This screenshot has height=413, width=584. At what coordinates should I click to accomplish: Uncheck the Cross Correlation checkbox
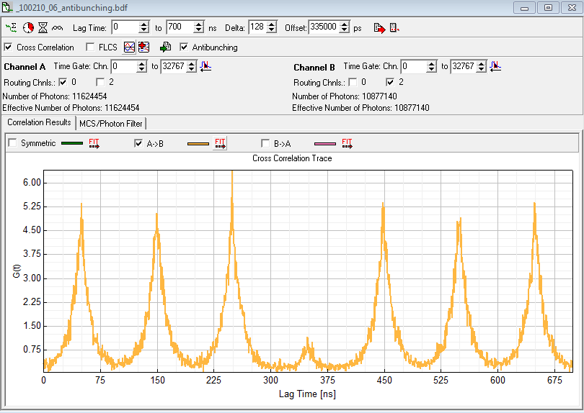pyautogui.click(x=8, y=47)
